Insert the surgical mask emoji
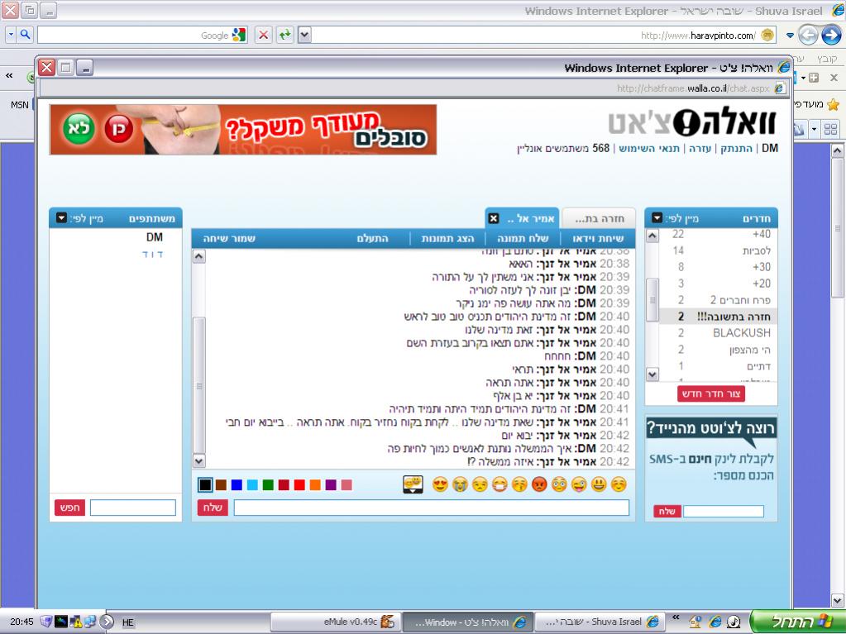The height and width of the screenshot is (634, 846). [x=499, y=484]
